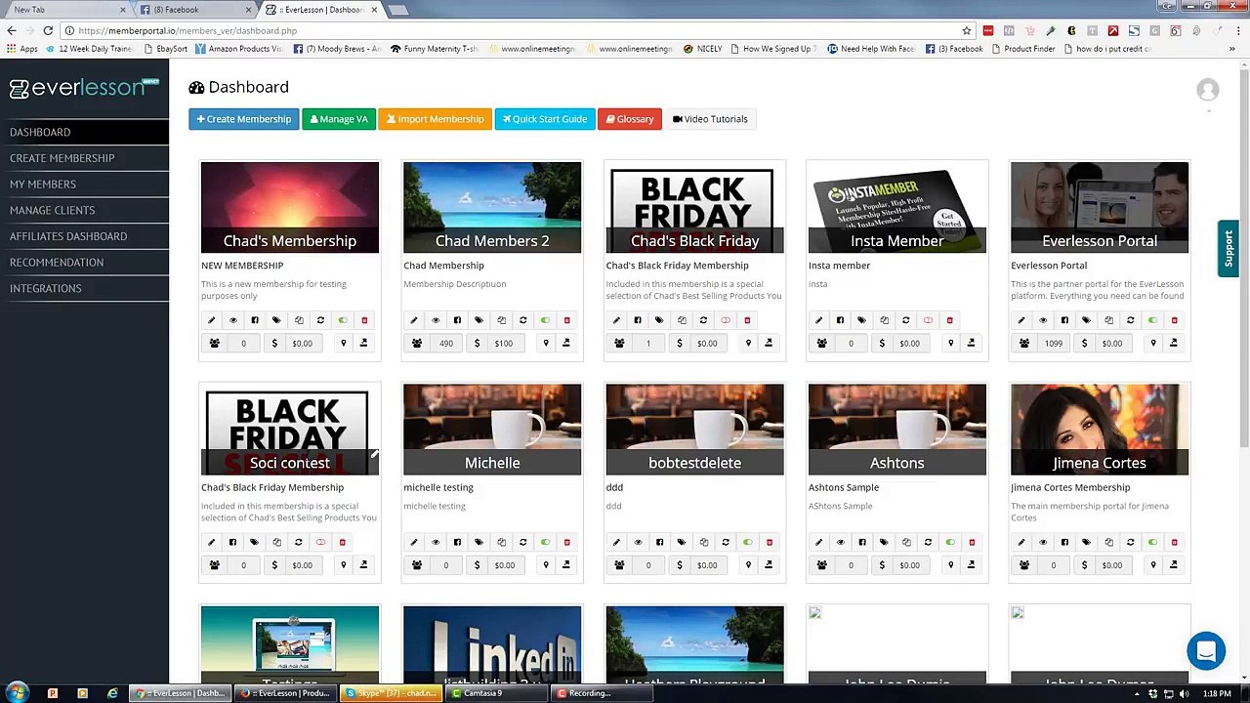Go to Create Membership in the sidebar
This screenshot has height=703, width=1250.
(x=62, y=158)
